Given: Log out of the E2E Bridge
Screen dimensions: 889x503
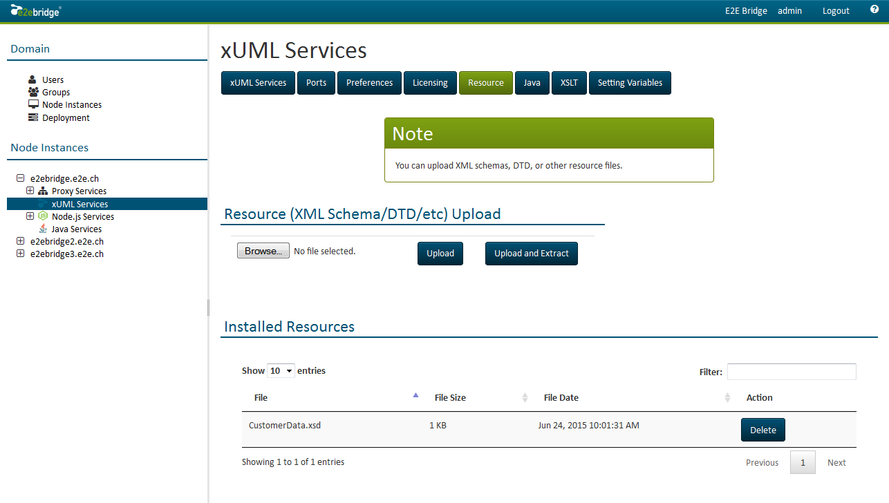Looking at the screenshot, I should pos(835,10).
